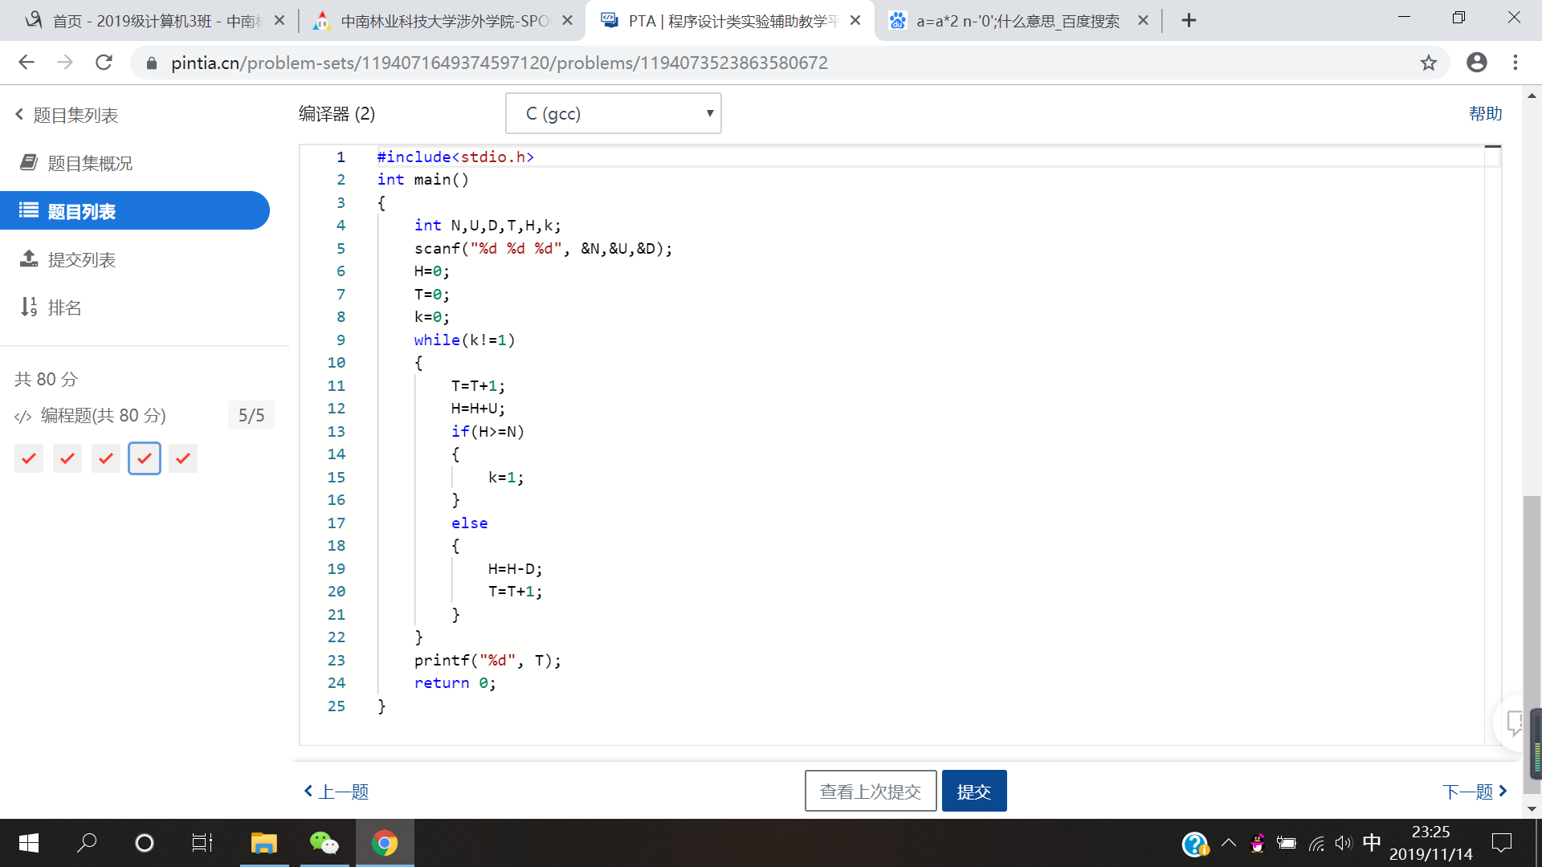Open the Chrome profile account icon
The image size is (1542, 867).
point(1476,63)
